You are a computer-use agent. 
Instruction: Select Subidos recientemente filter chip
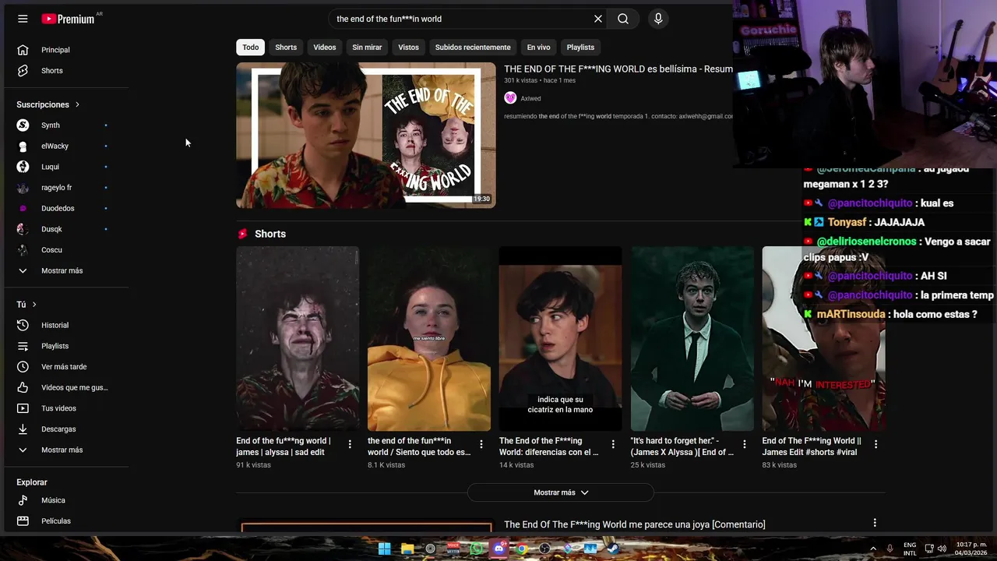pos(473,48)
